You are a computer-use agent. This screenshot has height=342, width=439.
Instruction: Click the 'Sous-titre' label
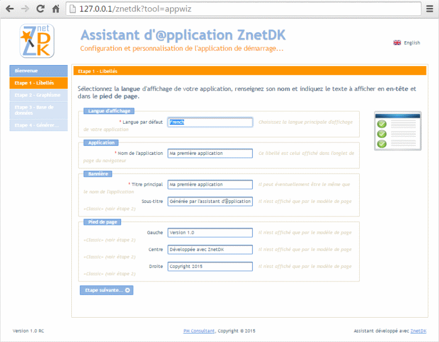click(x=152, y=201)
